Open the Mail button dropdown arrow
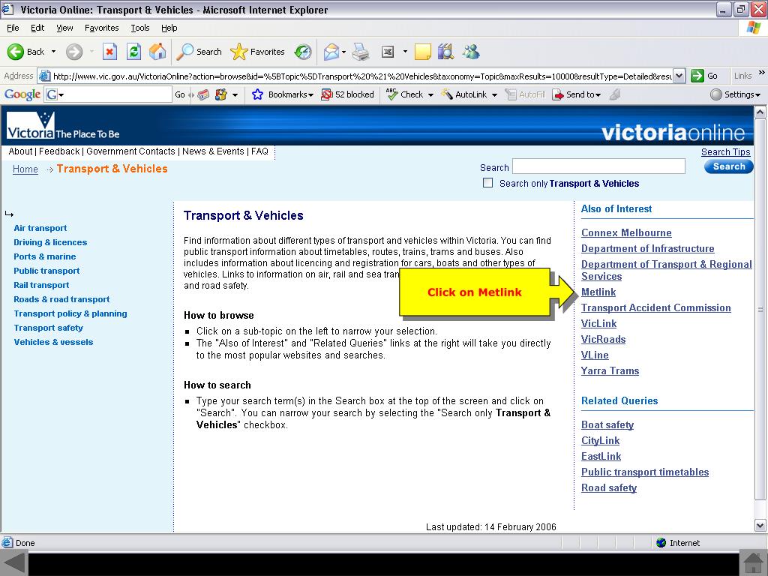This screenshot has height=576, width=768. (343, 52)
